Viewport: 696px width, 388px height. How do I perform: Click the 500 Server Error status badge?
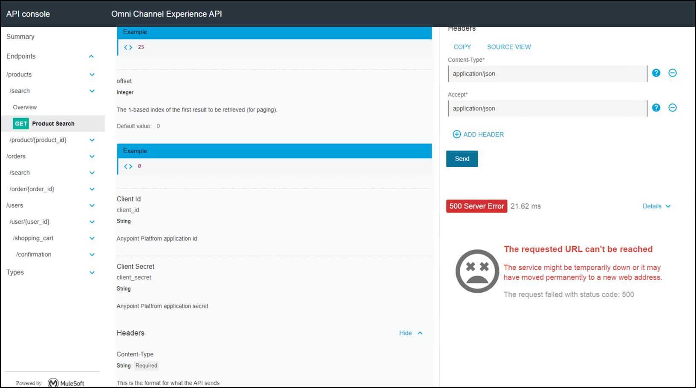[477, 206]
